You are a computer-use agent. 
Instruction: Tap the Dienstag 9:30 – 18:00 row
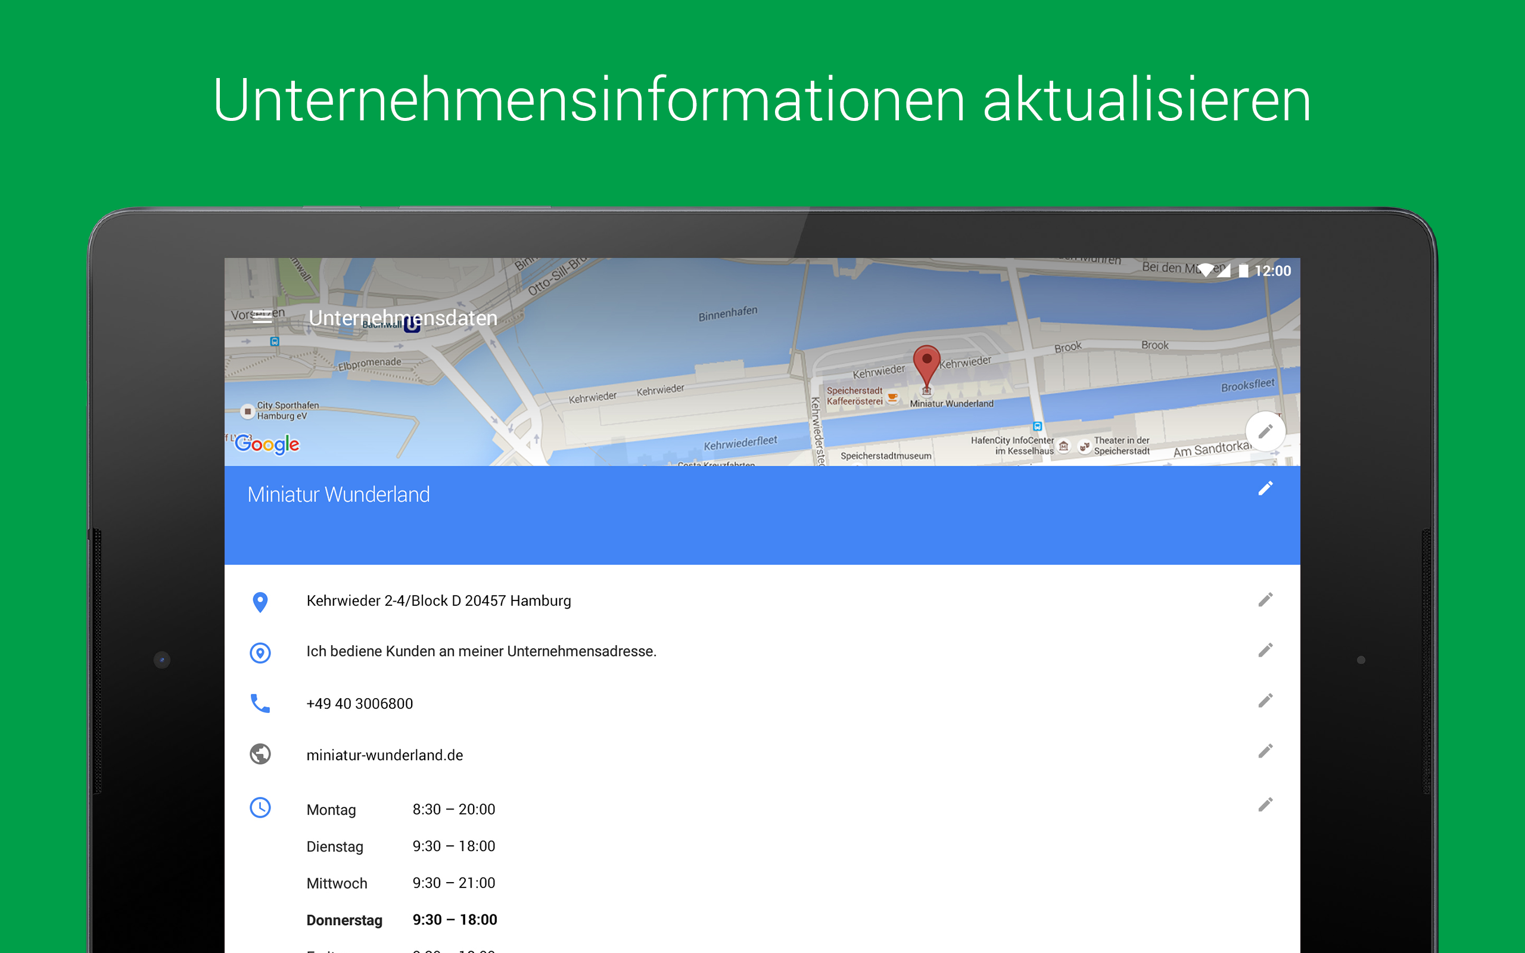[x=401, y=846]
